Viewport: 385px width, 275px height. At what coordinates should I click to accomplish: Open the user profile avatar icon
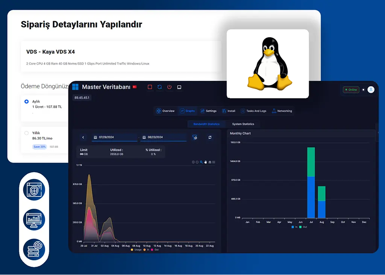pyautogui.click(x=371, y=90)
